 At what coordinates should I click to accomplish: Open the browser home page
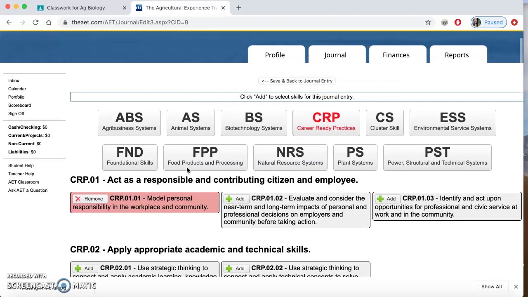click(x=49, y=22)
